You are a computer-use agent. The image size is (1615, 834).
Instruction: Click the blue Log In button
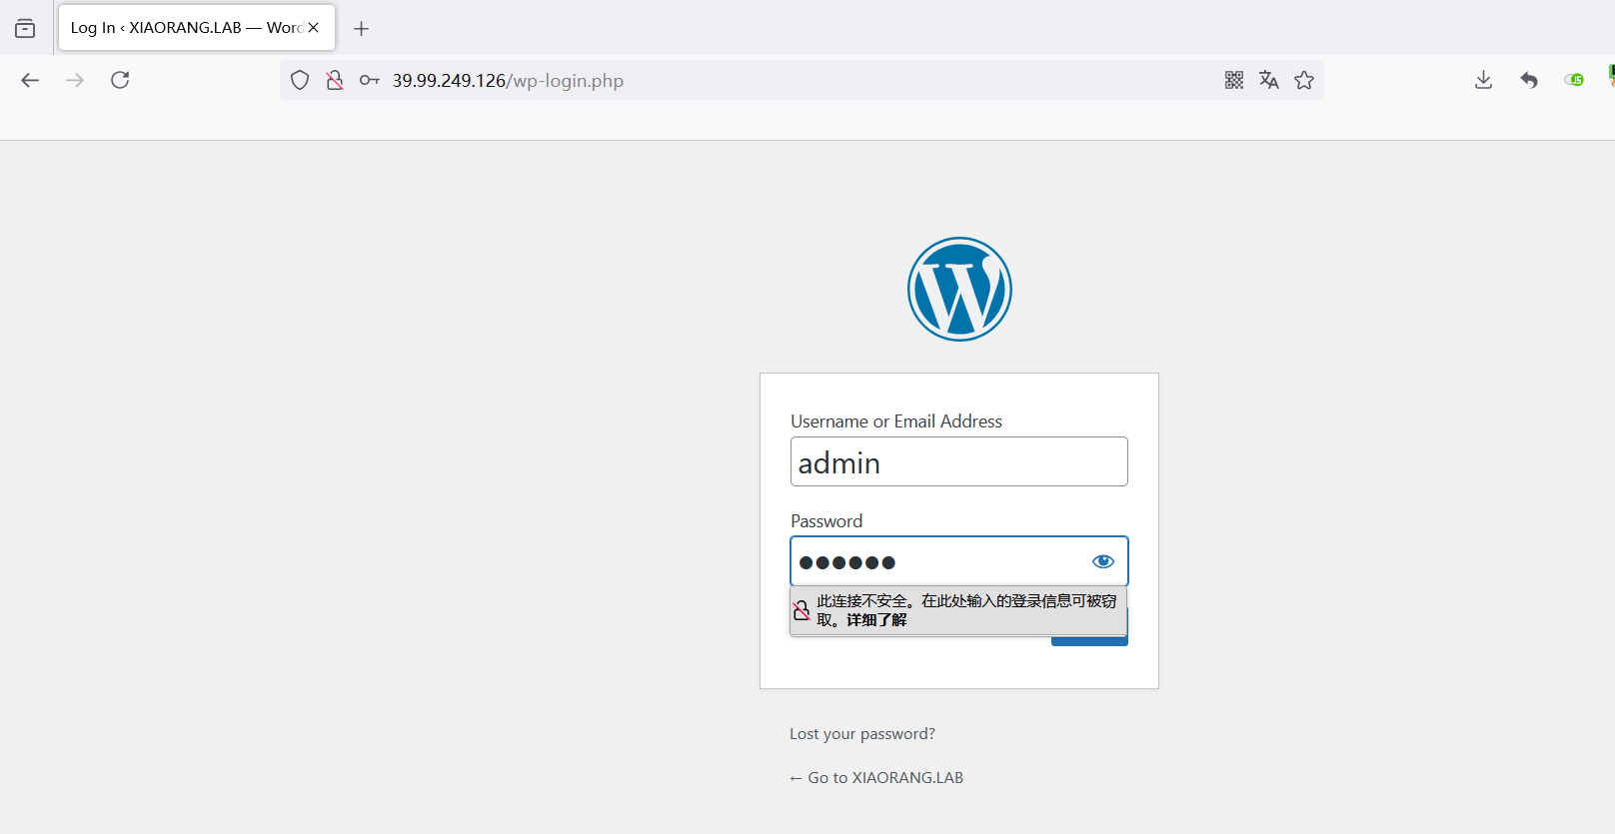(1089, 640)
